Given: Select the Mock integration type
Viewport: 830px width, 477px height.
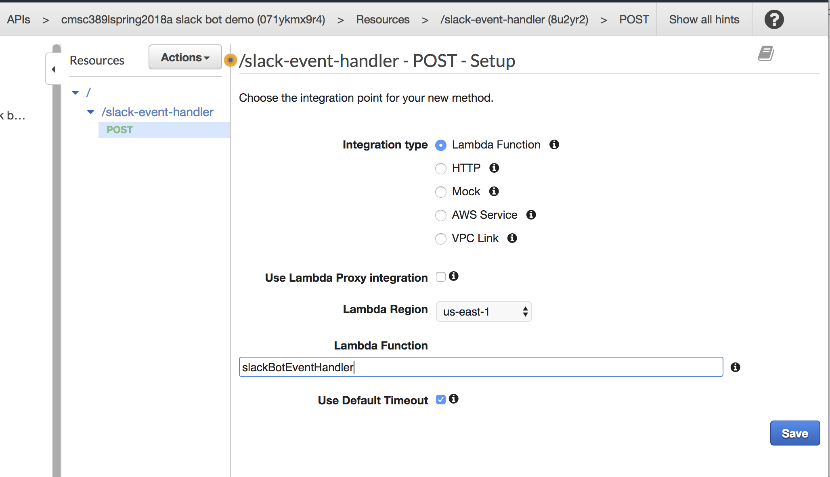Looking at the screenshot, I should click(441, 192).
